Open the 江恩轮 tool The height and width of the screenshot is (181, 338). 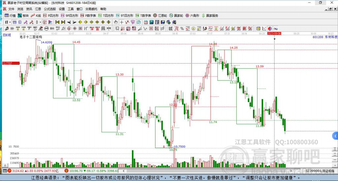pos(160,15)
